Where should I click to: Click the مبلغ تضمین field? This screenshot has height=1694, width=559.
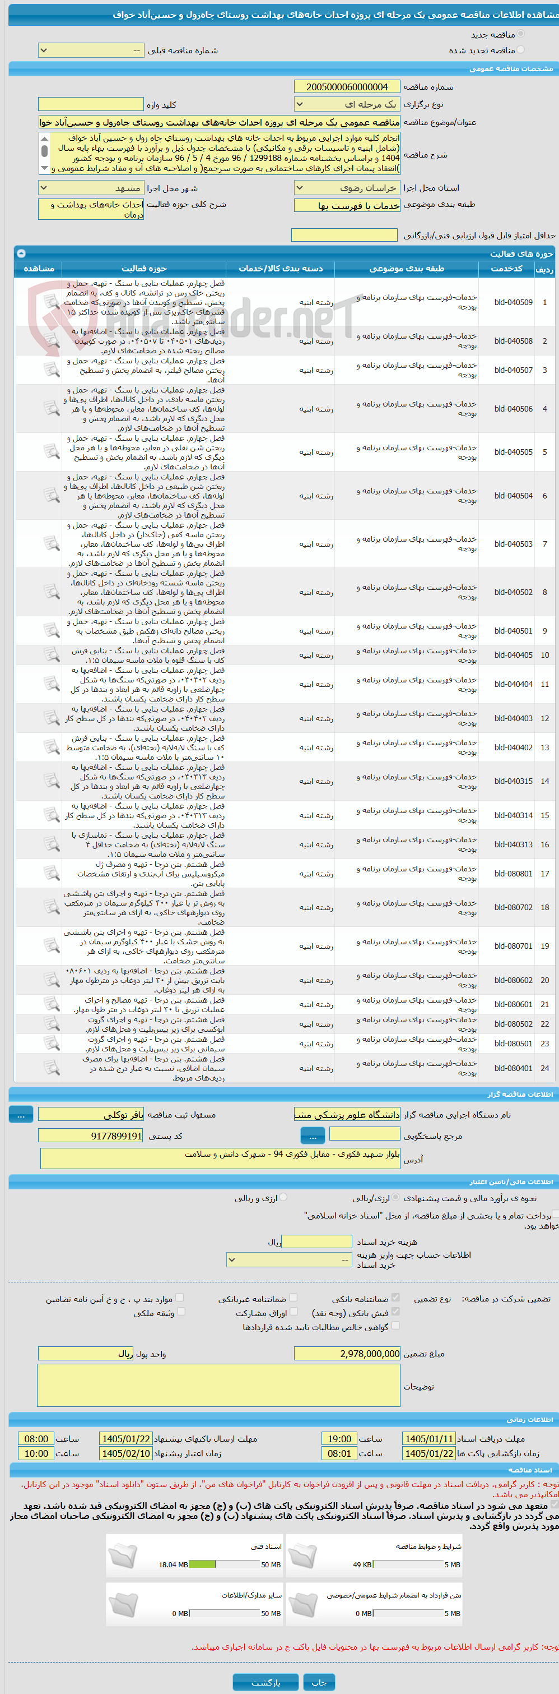coord(347,1354)
